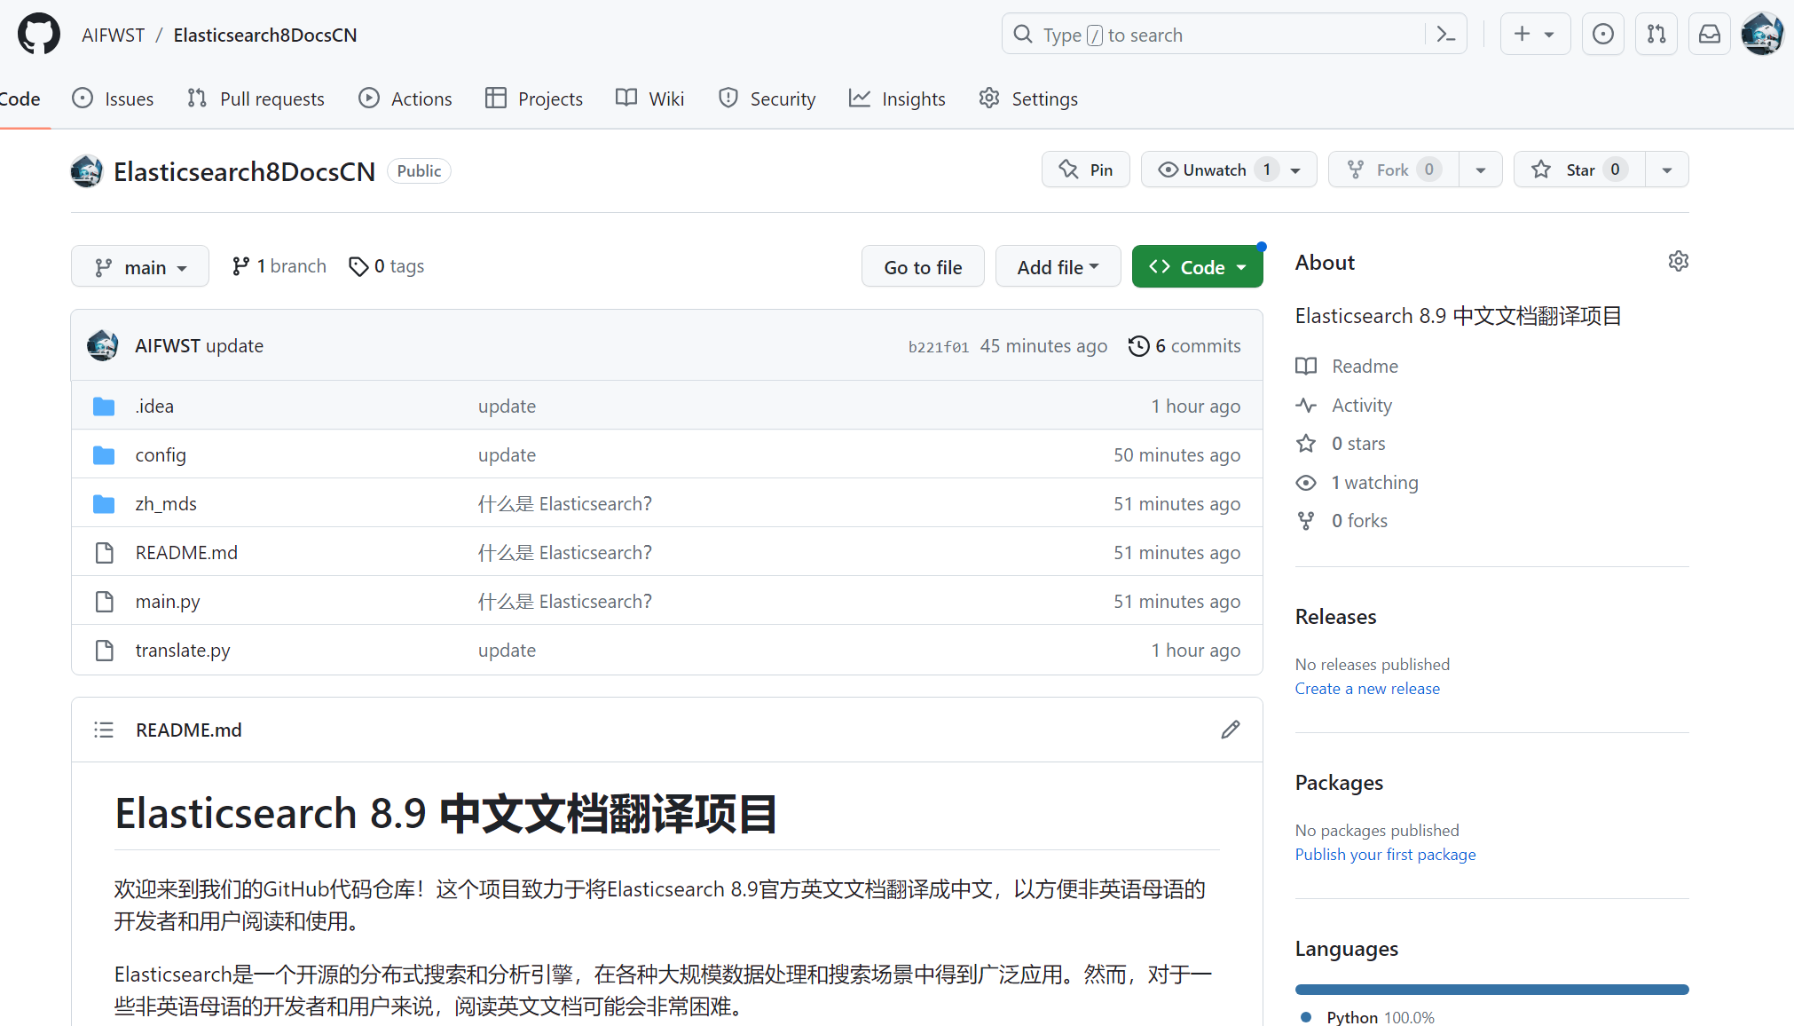Edit README.md with the pencil icon

[x=1230, y=729]
